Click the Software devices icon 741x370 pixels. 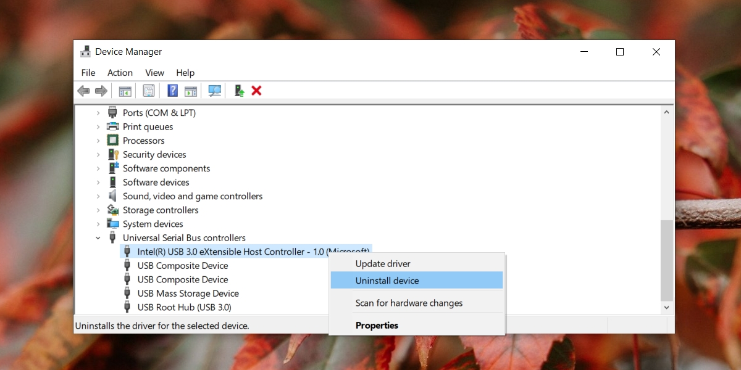[x=112, y=182]
